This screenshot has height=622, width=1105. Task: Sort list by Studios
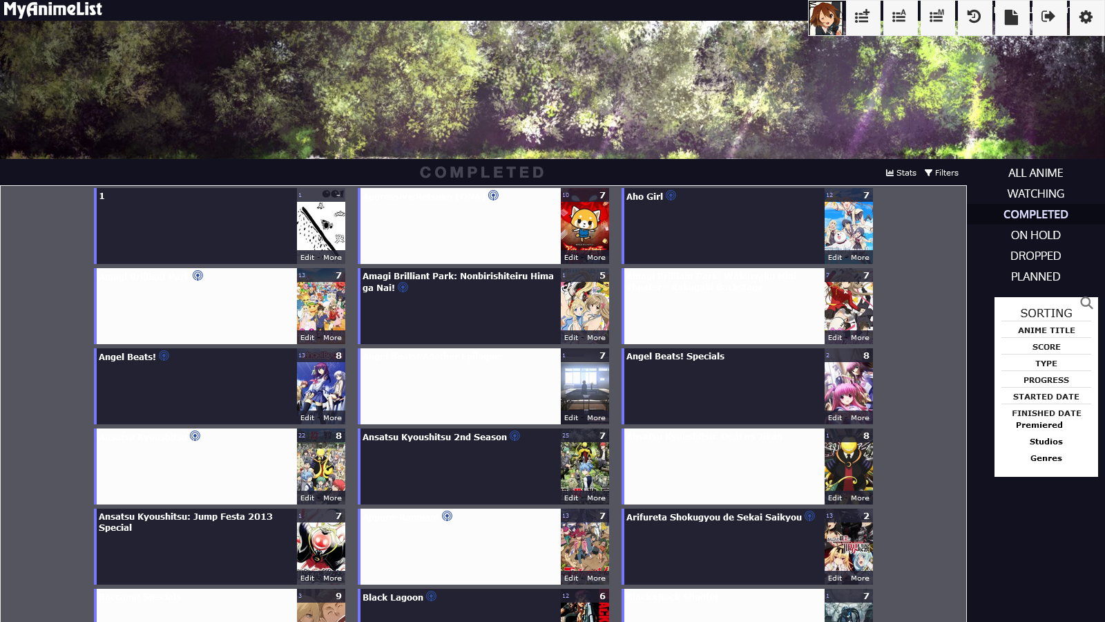(x=1046, y=442)
